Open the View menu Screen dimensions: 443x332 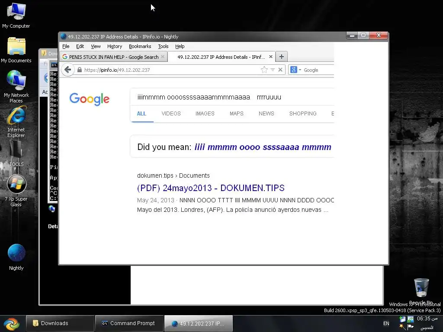[96, 46]
